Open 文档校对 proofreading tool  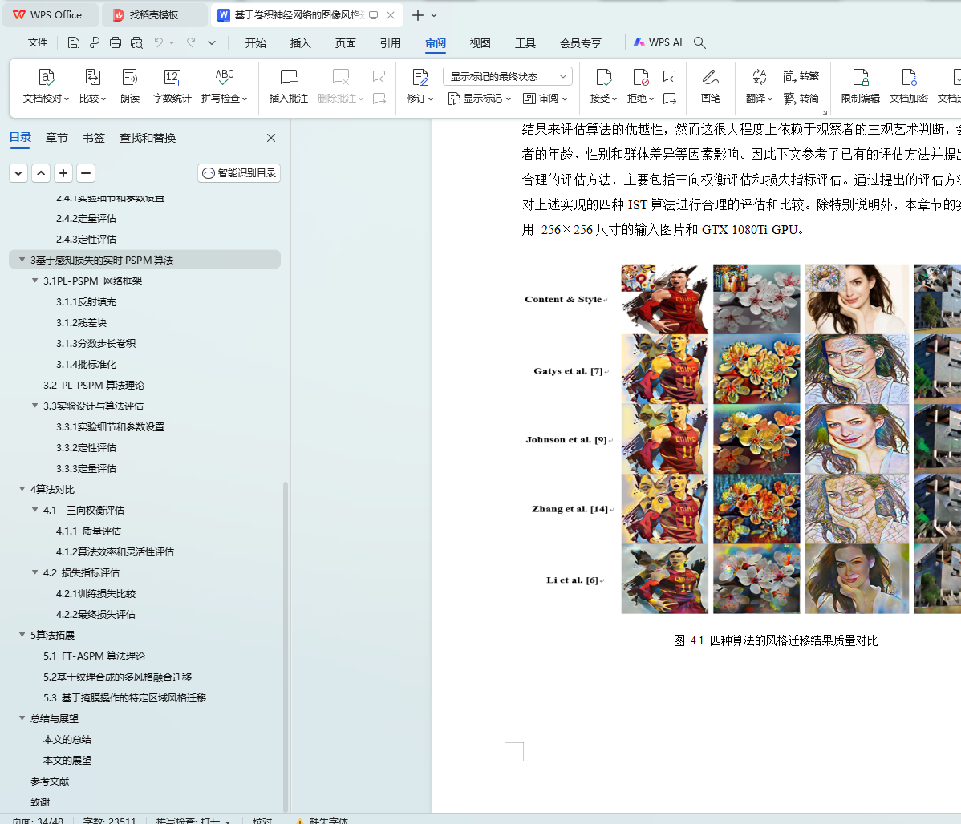[x=46, y=86]
